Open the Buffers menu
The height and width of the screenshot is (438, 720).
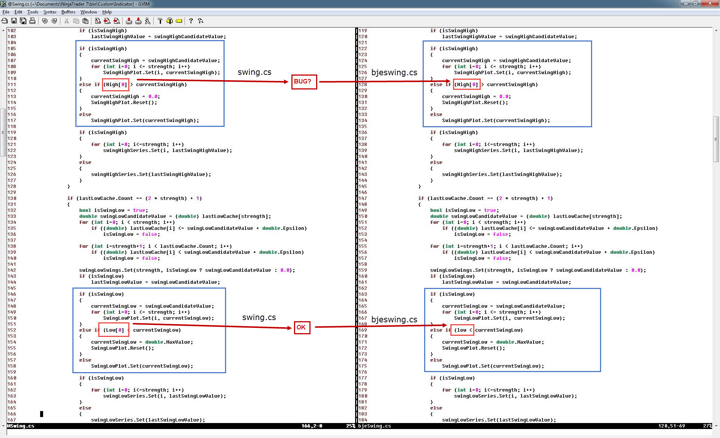click(68, 12)
